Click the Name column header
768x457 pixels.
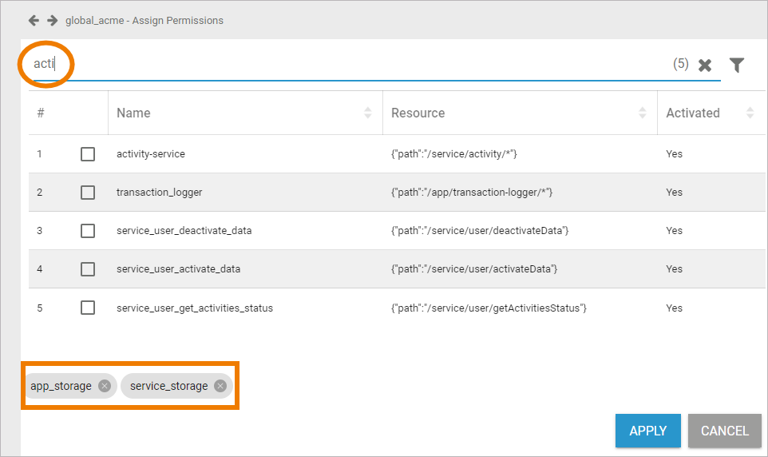pos(134,113)
